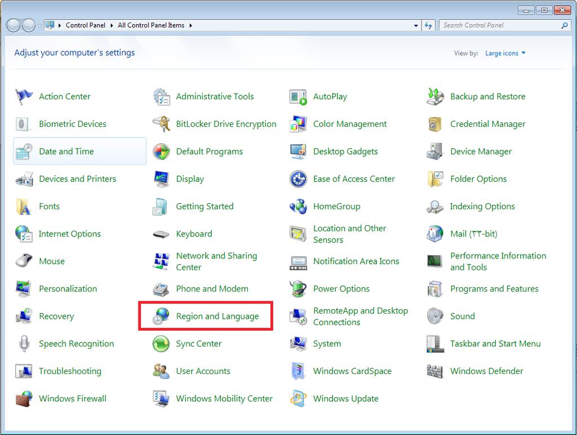Click the Default Programs icon
This screenshot has width=577, height=435.
pyautogui.click(x=161, y=151)
